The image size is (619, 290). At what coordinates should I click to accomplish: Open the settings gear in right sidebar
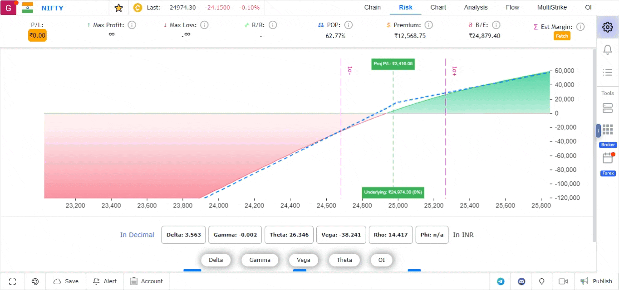click(607, 27)
